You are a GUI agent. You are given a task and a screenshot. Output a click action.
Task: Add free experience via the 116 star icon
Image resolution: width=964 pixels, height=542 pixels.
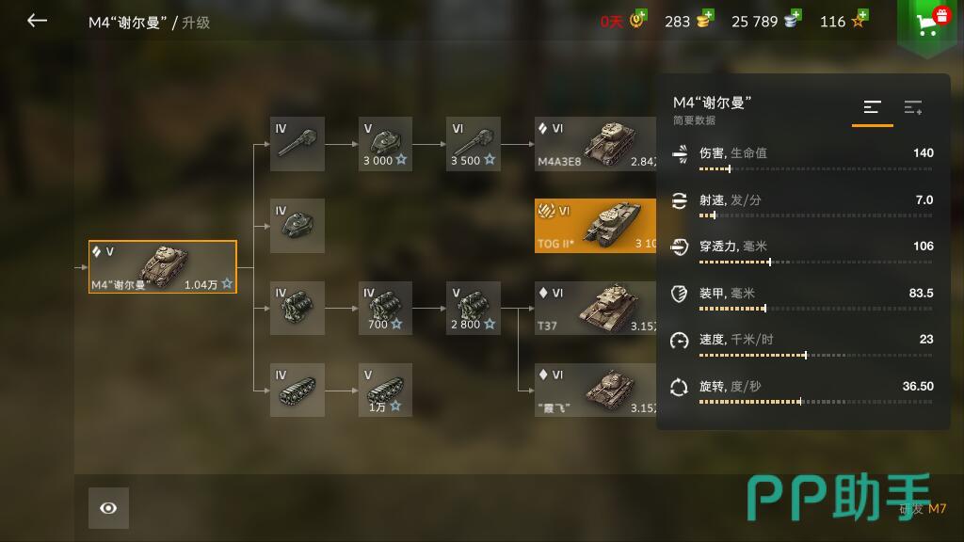click(x=860, y=20)
